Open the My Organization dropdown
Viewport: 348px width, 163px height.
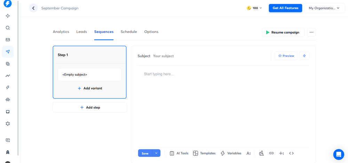coord(324,8)
